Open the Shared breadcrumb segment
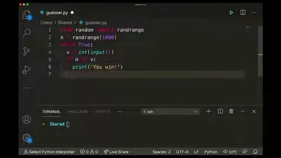Viewport: 281px width, 158px height. 65,22
